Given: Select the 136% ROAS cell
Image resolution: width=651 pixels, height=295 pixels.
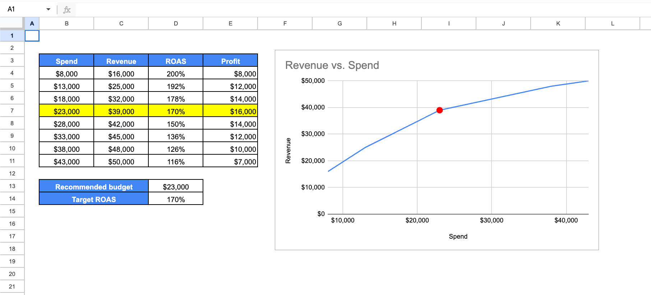Looking at the screenshot, I should point(176,136).
